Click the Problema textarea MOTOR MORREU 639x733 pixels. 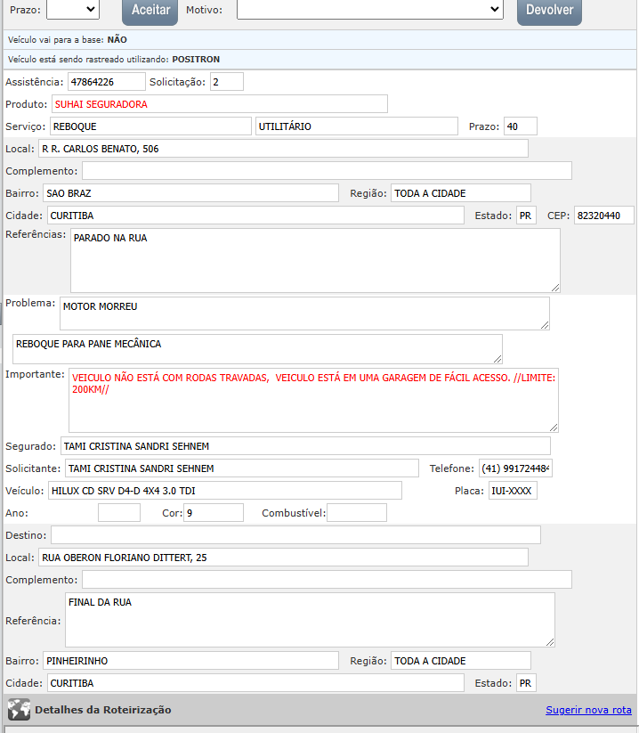tap(304, 314)
